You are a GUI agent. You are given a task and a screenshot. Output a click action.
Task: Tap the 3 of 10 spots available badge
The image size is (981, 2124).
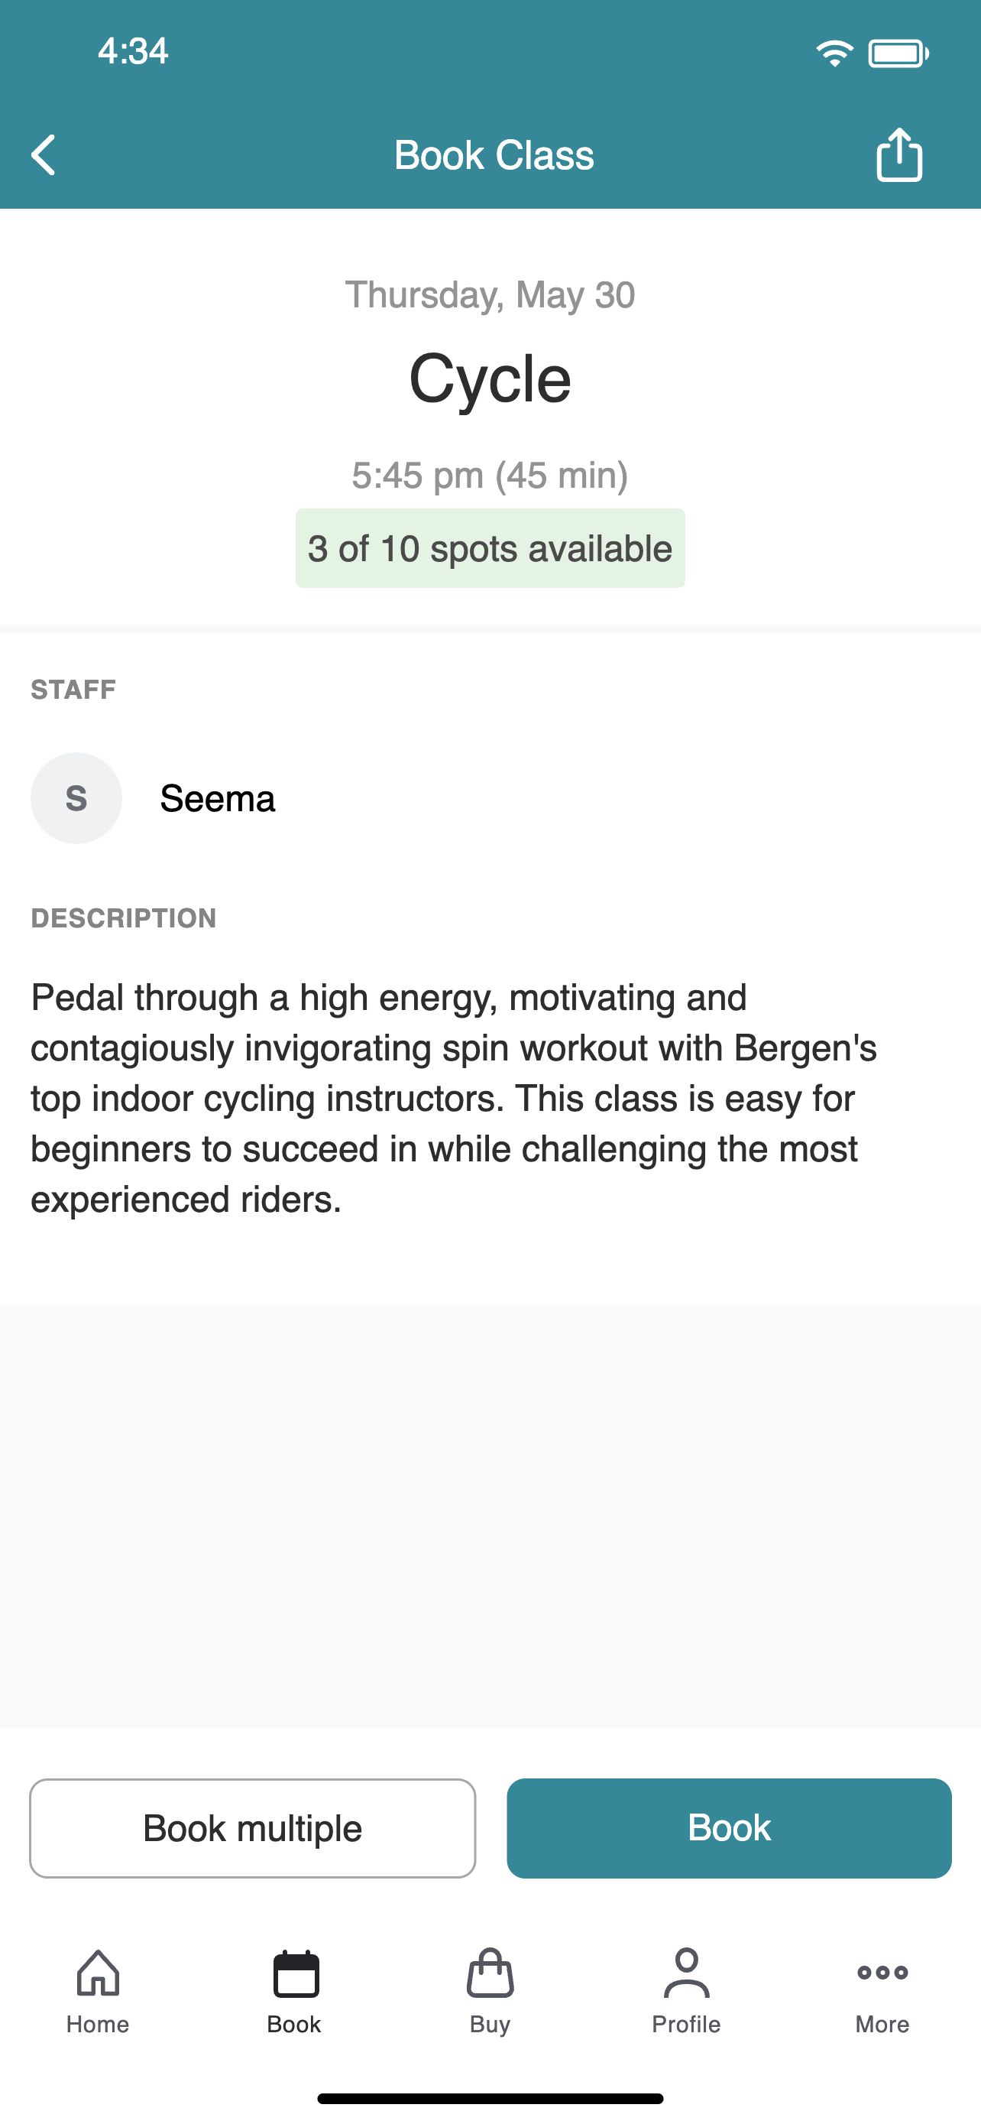pos(490,548)
